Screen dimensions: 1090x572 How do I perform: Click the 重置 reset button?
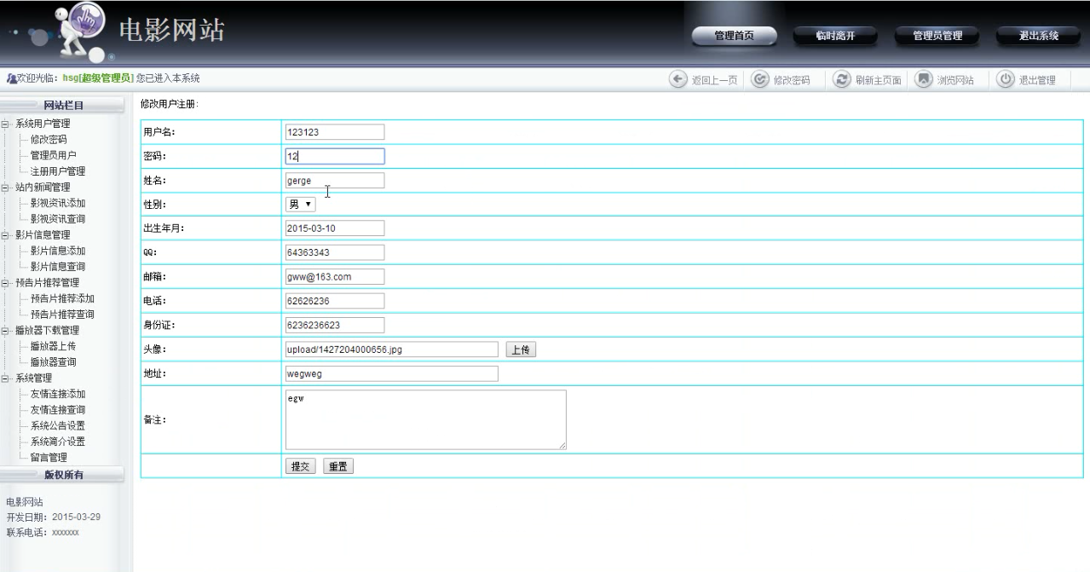[338, 466]
